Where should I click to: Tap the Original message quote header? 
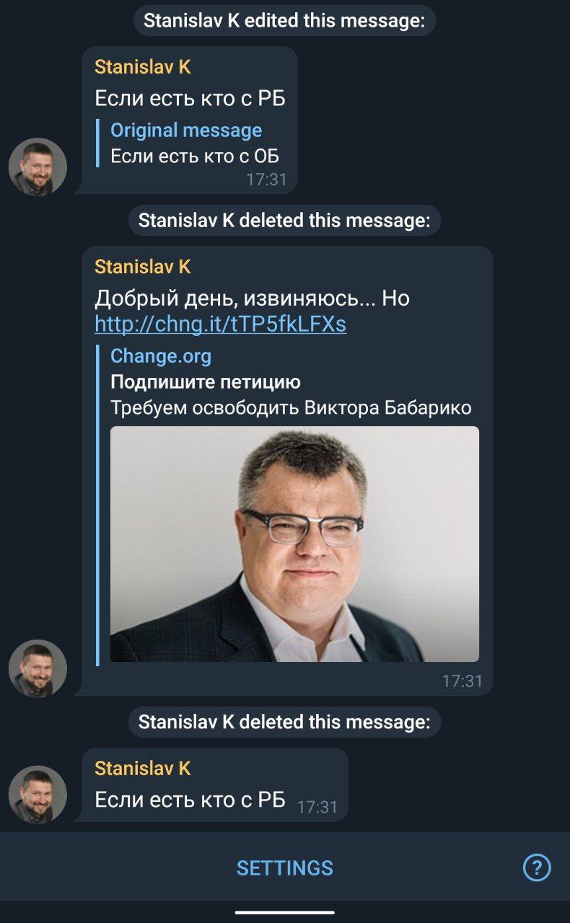pos(186,131)
